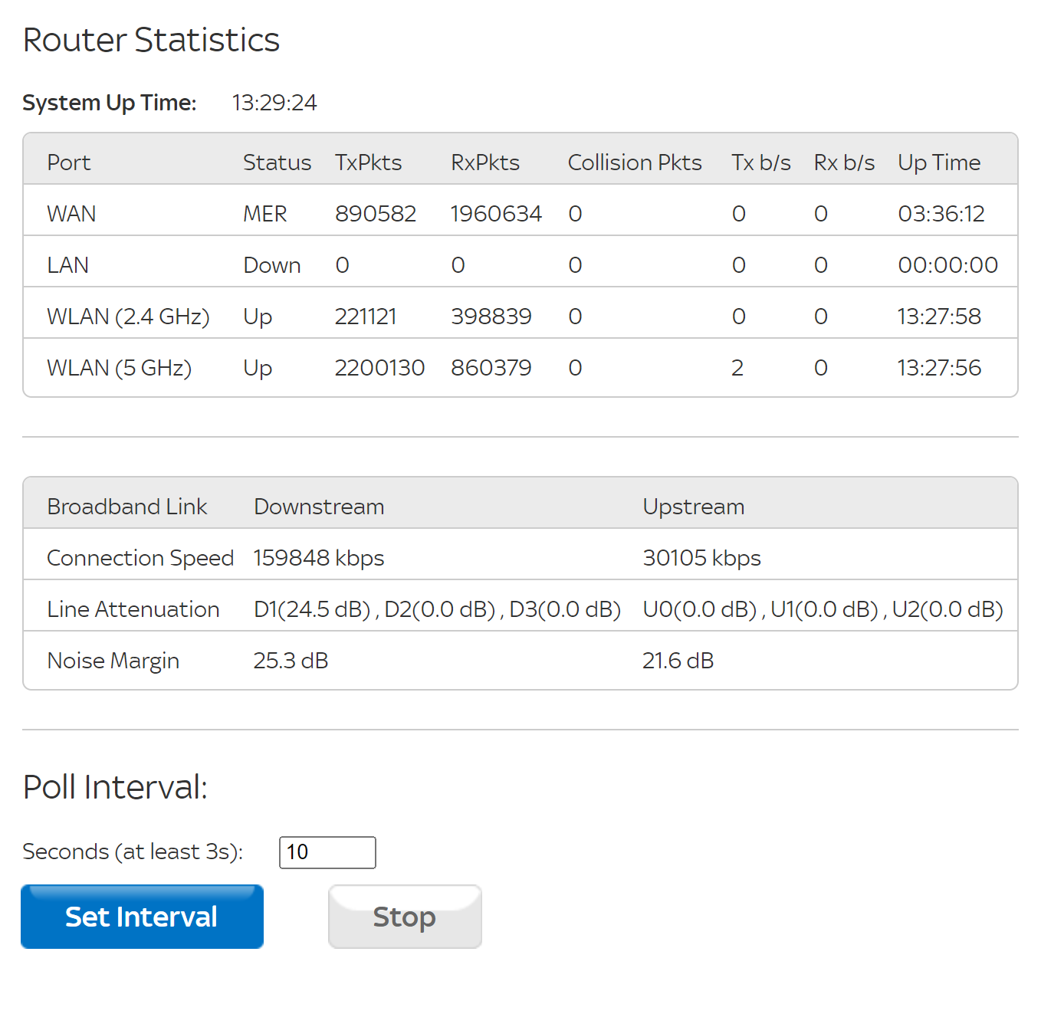The image size is (1041, 1027).
Task: Click the Router Statistics page title
Action: click(x=151, y=40)
